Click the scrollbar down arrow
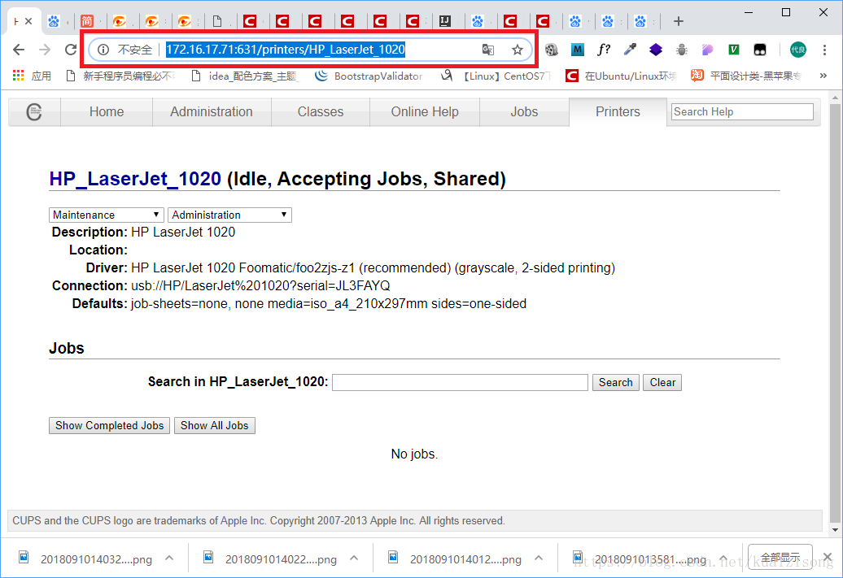843x578 pixels. [x=835, y=530]
